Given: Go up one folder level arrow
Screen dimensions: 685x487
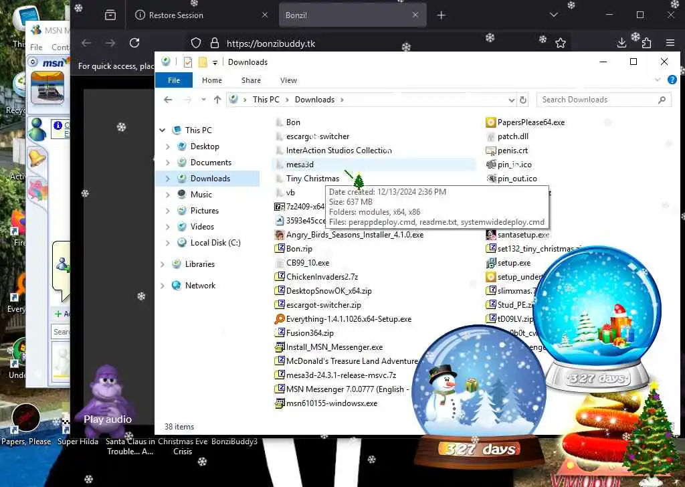Looking at the screenshot, I should tap(217, 100).
